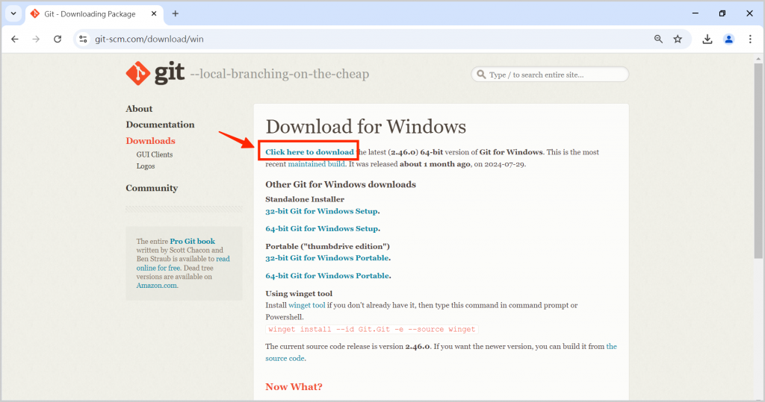The width and height of the screenshot is (765, 402).
Task: Open browser downloads icon
Action: [707, 39]
